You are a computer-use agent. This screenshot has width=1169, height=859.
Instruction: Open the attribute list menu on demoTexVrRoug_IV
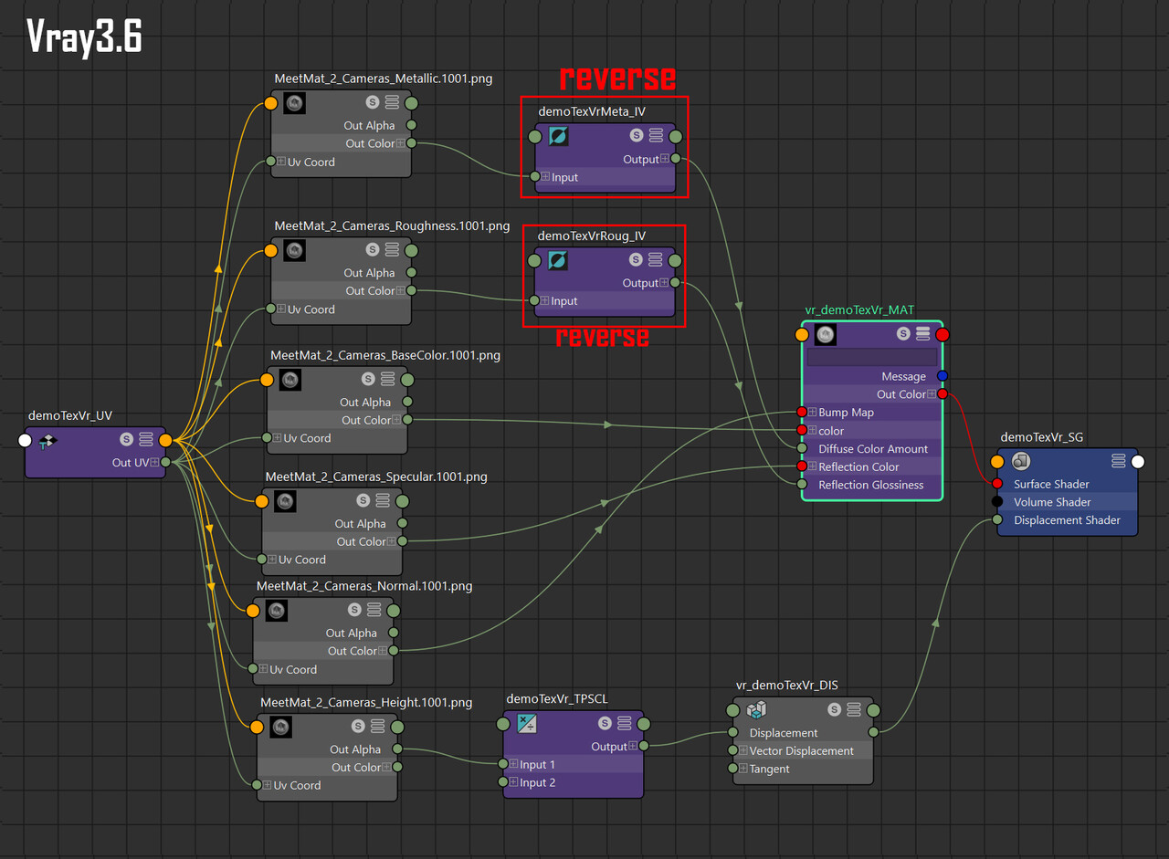point(655,259)
